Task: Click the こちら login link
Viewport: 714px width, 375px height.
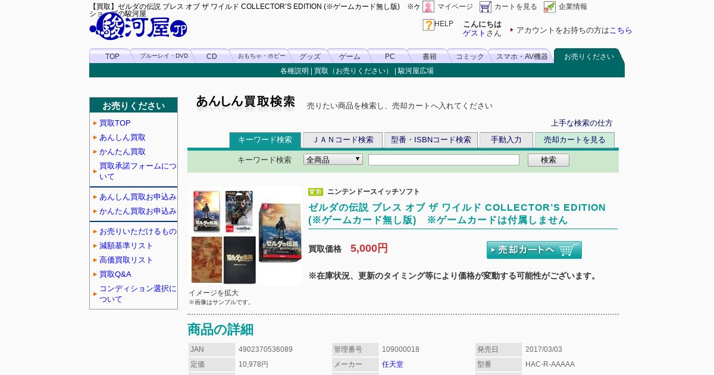Action: click(x=621, y=30)
